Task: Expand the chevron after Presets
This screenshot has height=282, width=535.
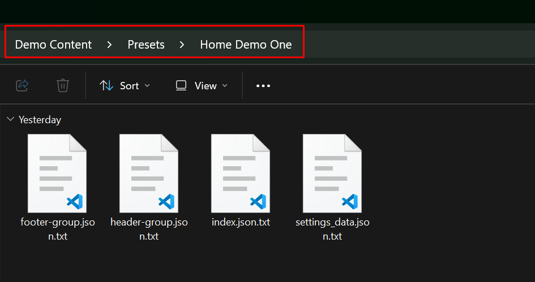Action: tap(182, 45)
